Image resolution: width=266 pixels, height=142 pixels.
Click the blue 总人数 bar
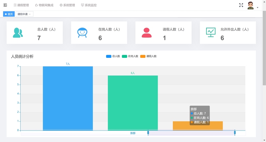(68, 98)
